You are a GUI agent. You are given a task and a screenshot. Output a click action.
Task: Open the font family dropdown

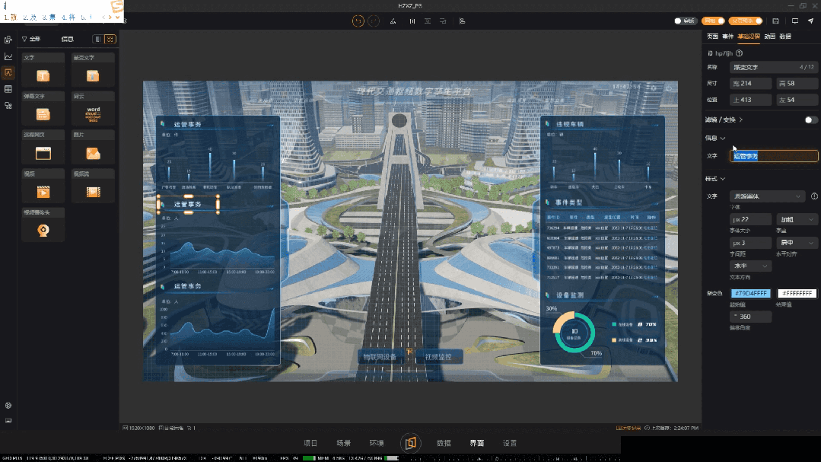click(766, 196)
